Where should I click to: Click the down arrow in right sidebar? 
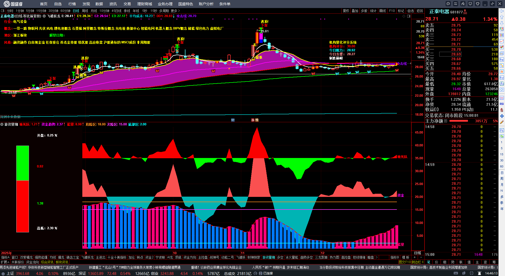pyautogui.click(x=502, y=23)
